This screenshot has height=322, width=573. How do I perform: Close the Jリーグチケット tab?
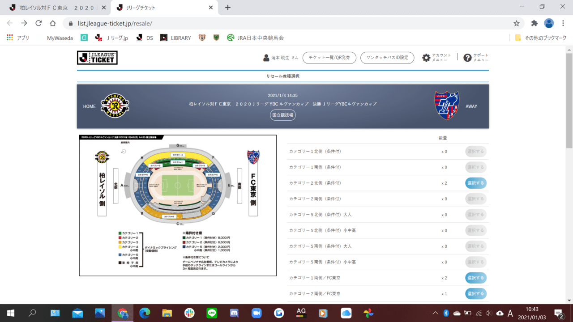211,8
